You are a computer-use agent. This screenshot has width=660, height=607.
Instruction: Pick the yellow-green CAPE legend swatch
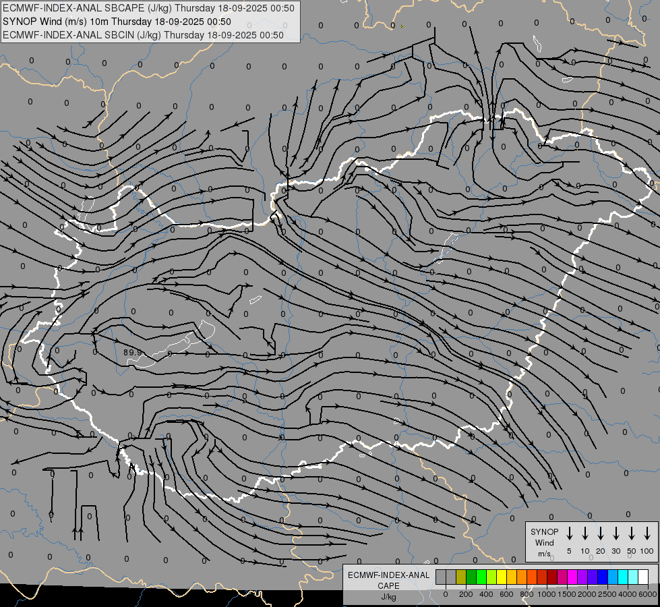(491, 577)
